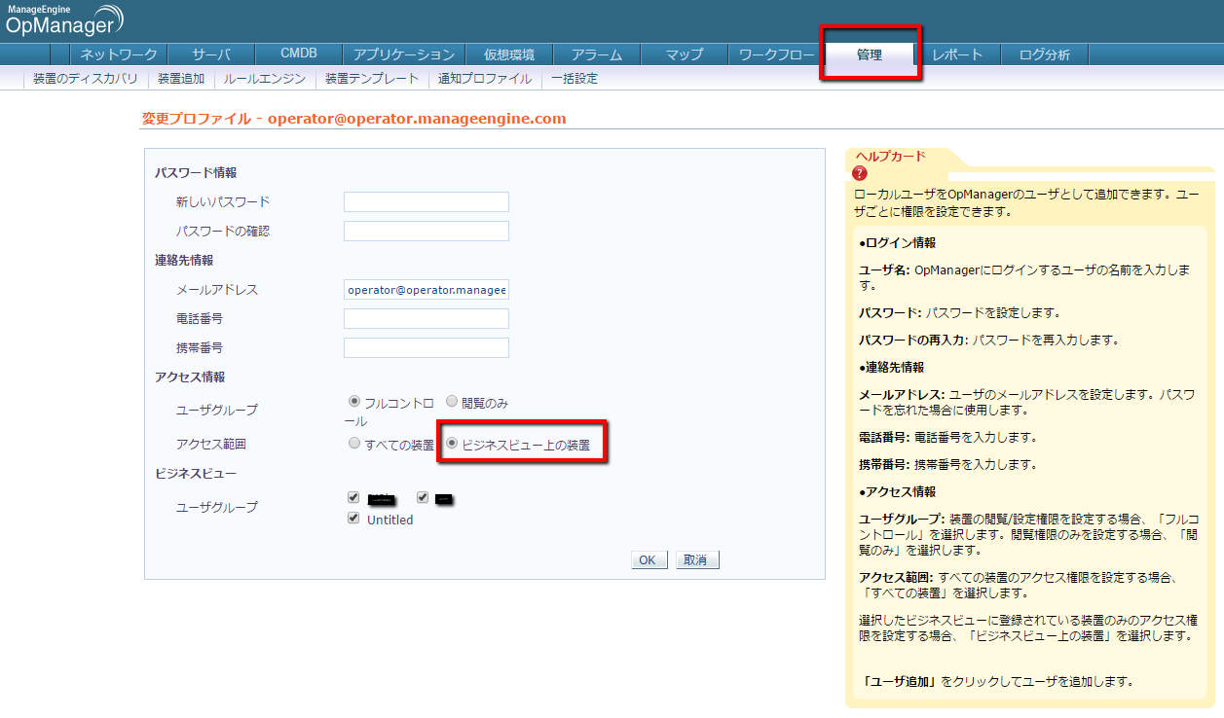Focus the パスワードの確認 input field
The image size is (1224, 718).
(x=427, y=231)
